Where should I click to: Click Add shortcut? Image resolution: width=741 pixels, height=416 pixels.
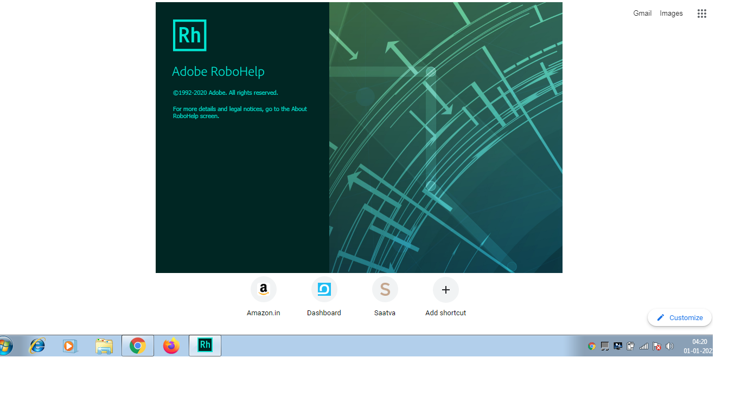[x=445, y=289]
